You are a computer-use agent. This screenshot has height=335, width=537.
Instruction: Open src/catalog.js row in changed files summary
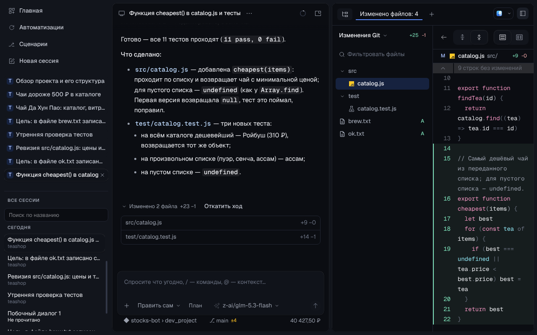[x=221, y=222]
